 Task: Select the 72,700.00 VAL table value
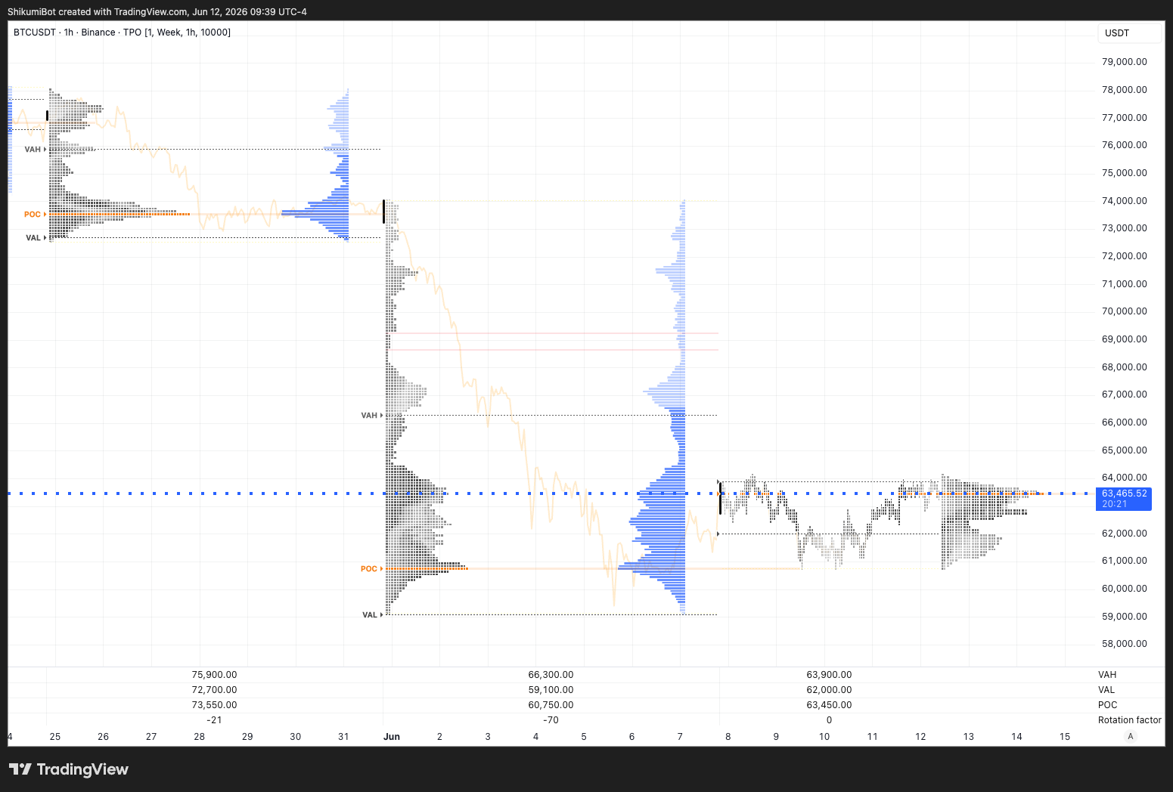point(214,690)
